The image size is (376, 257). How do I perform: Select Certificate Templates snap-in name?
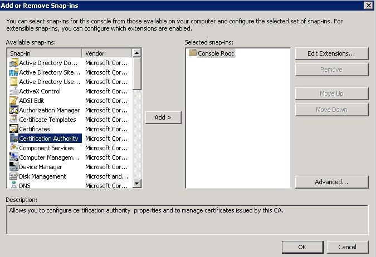pos(47,120)
